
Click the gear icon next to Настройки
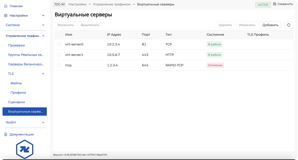[x=6, y=16]
